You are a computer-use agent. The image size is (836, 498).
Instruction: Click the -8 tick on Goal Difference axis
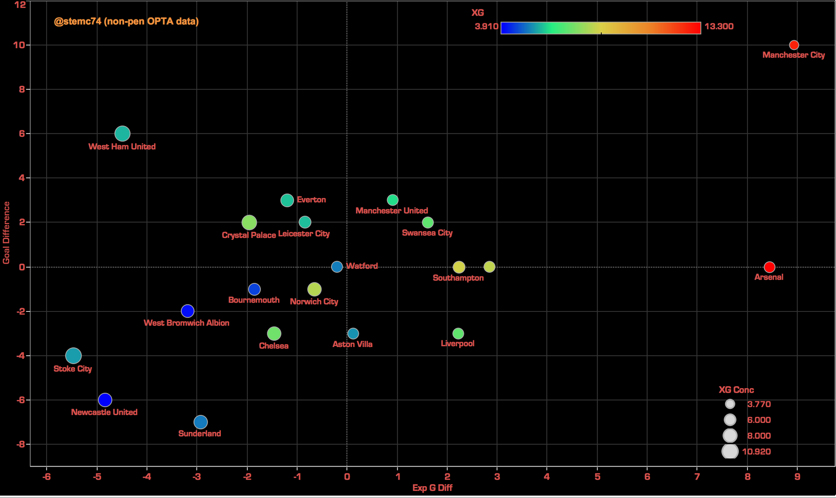21,444
